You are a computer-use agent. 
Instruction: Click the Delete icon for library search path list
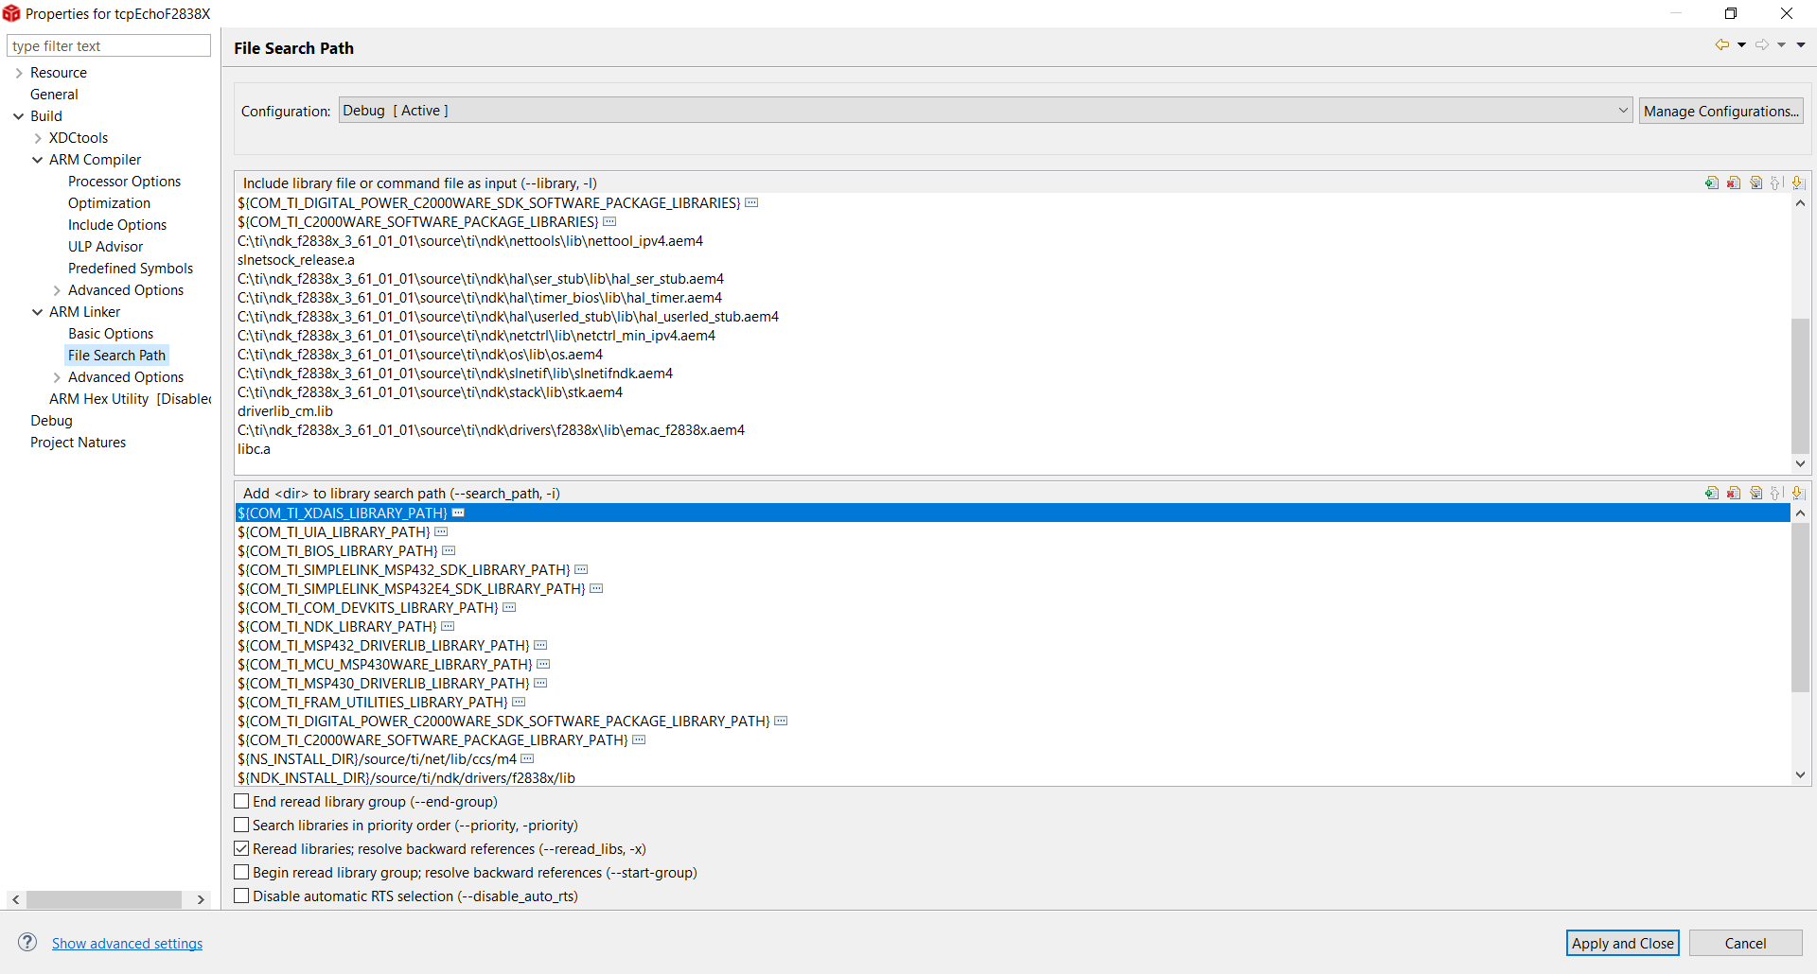click(1734, 494)
